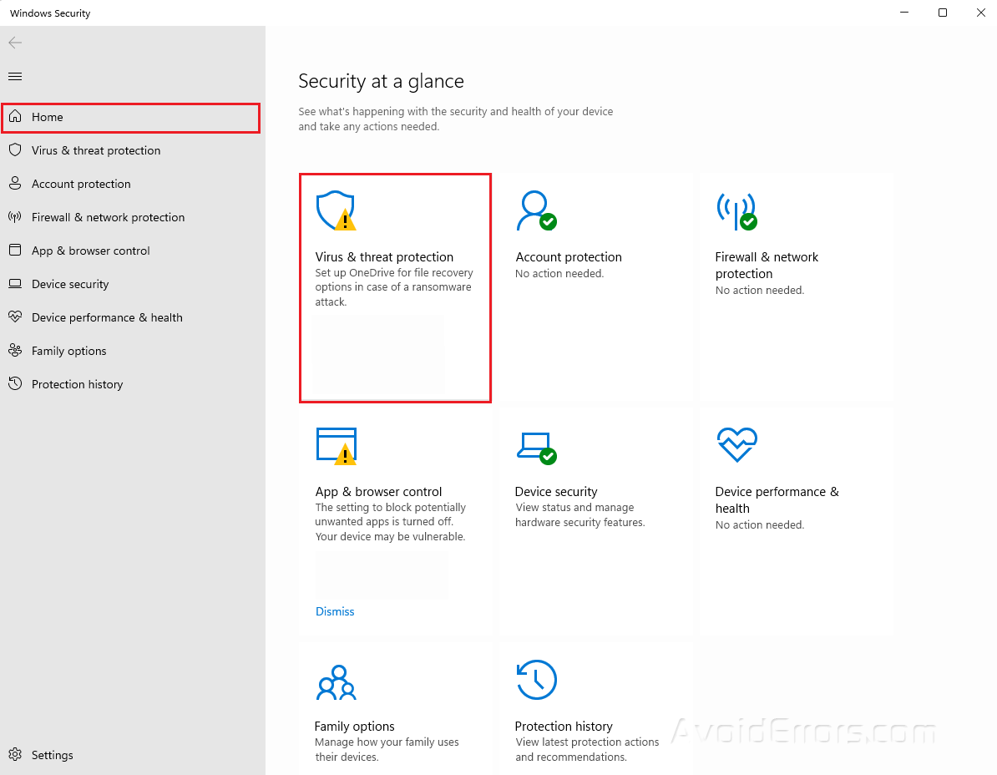The height and width of the screenshot is (775, 997).
Task: Click the back arrow button
Action: [15, 43]
